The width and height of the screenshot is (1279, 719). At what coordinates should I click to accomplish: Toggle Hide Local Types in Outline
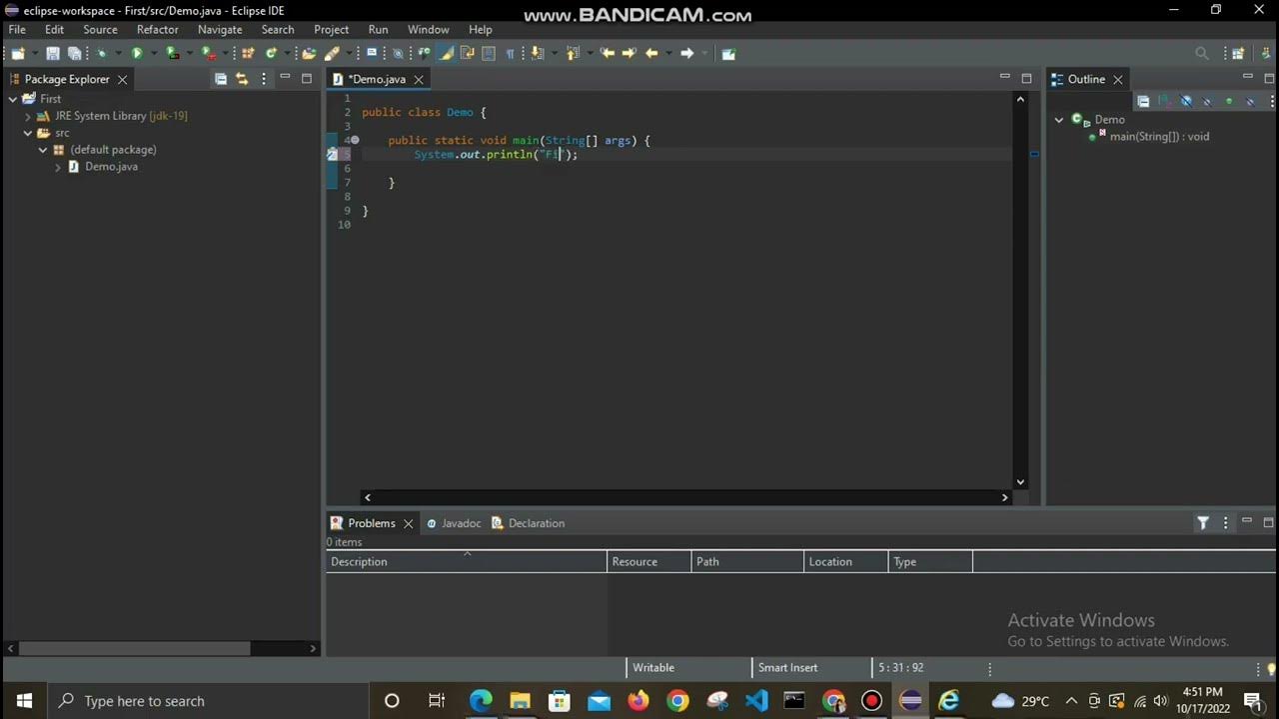tap(1251, 101)
